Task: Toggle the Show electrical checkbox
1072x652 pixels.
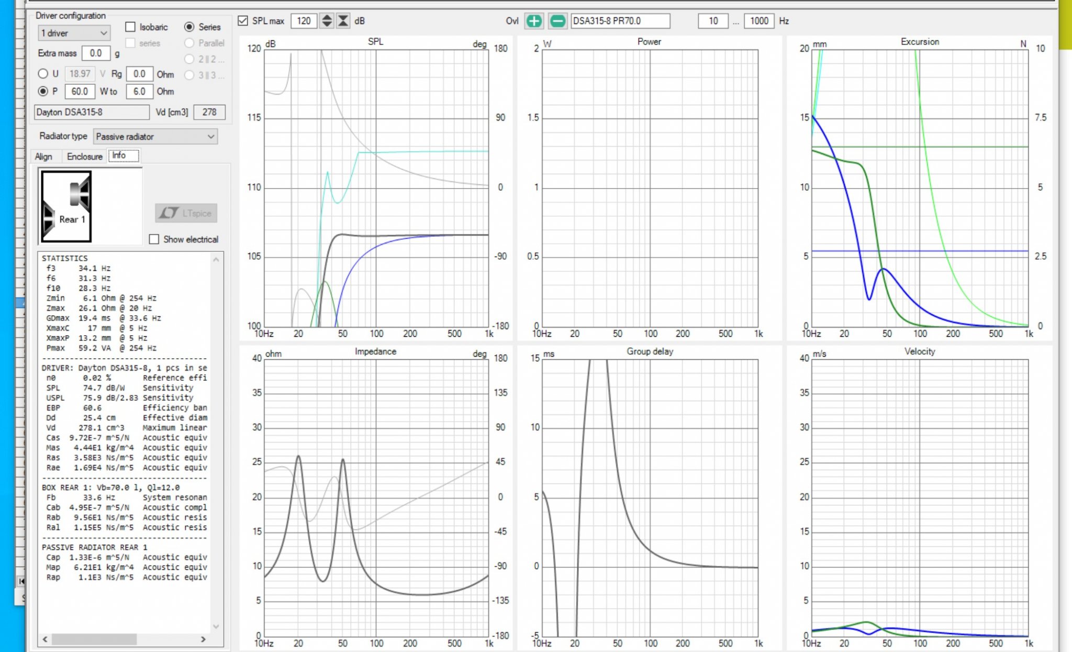Action: [154, 239]
